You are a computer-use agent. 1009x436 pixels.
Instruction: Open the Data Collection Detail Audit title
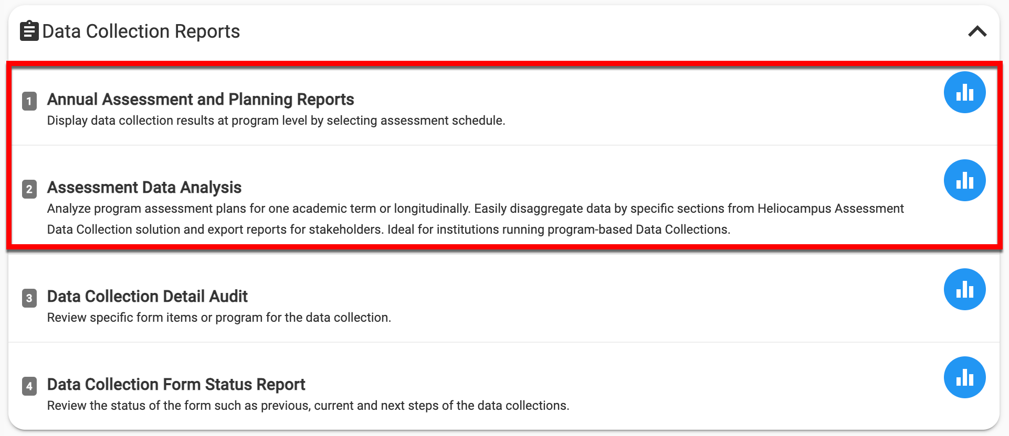click(147, 297)
